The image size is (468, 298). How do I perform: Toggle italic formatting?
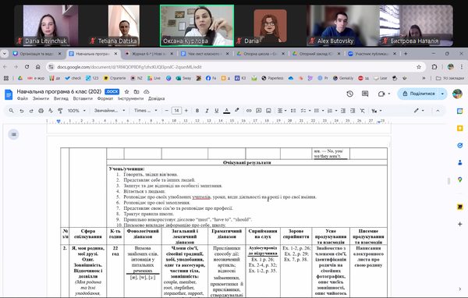pyautogui.click(x=207, y=111)
